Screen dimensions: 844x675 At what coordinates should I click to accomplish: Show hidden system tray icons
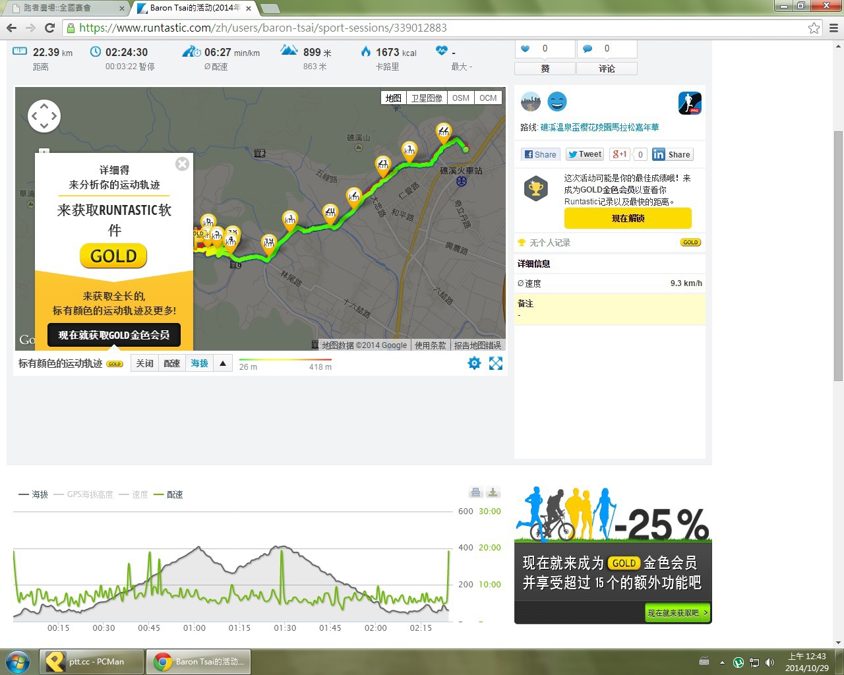pos(722,662)
